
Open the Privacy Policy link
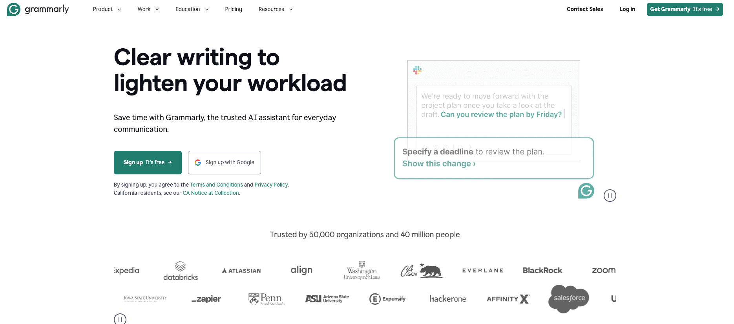pos(271,185)
